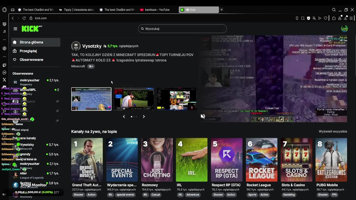
Task: Open the IRL category card
Action: click(x=192, y=160)
